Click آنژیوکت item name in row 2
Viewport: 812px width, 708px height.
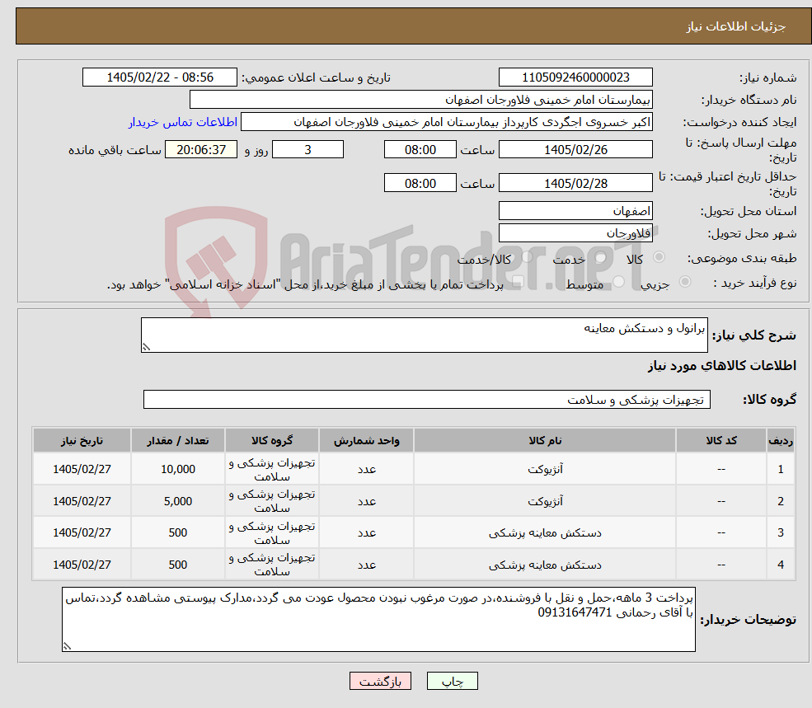[545, 501]
